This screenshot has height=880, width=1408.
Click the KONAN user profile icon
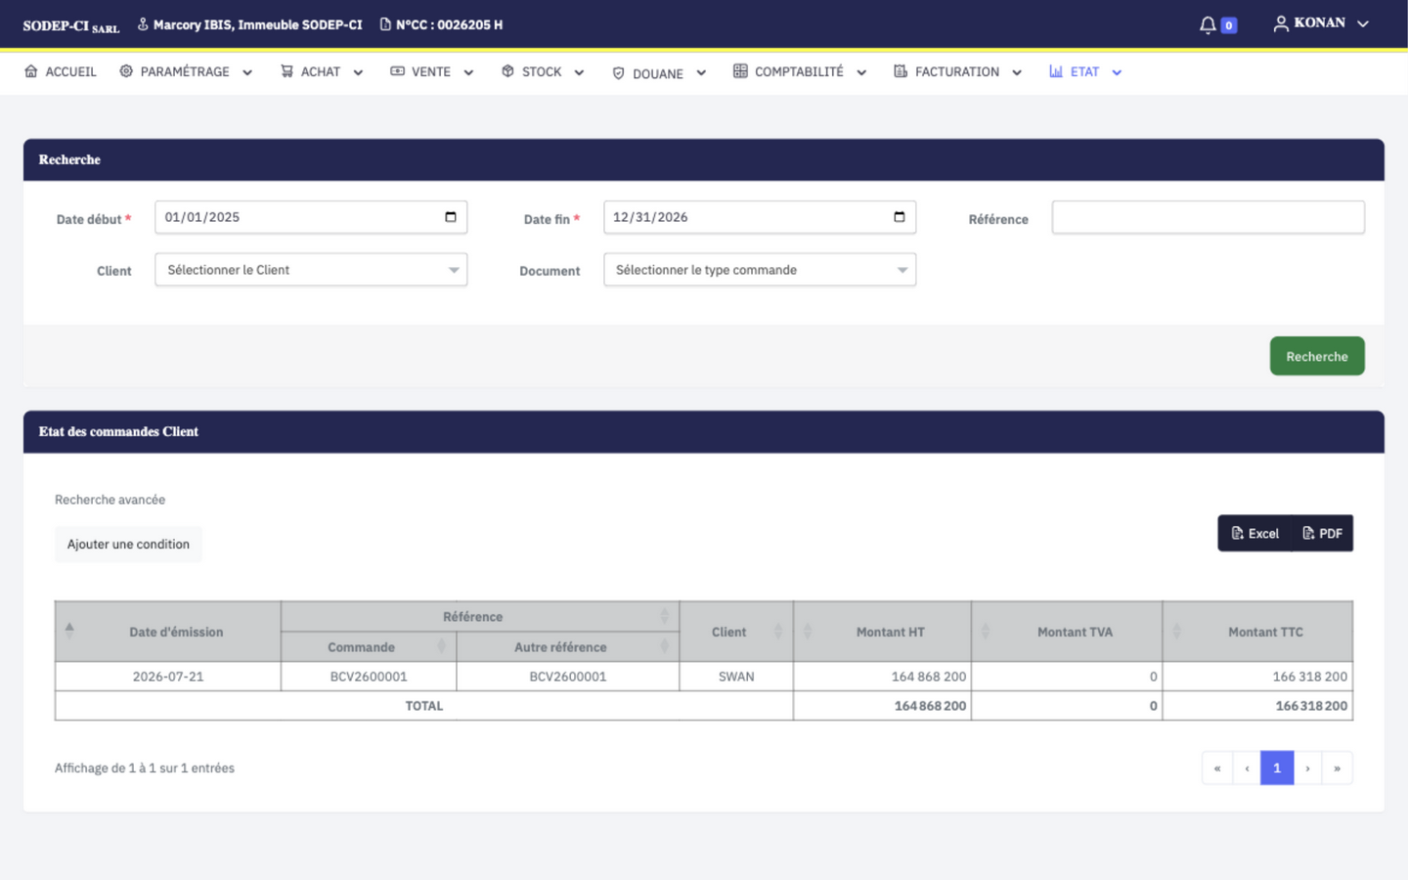1281,23
